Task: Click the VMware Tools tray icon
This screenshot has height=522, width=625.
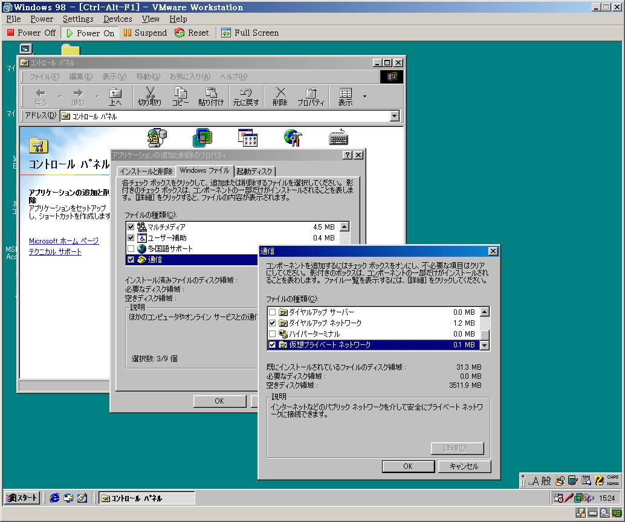Action: 579,498
